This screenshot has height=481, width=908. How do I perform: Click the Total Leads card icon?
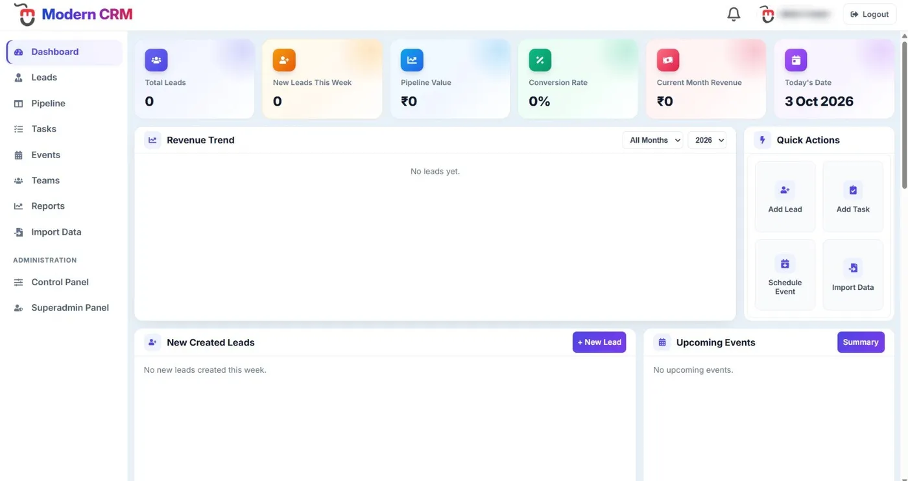coord(156,60)
